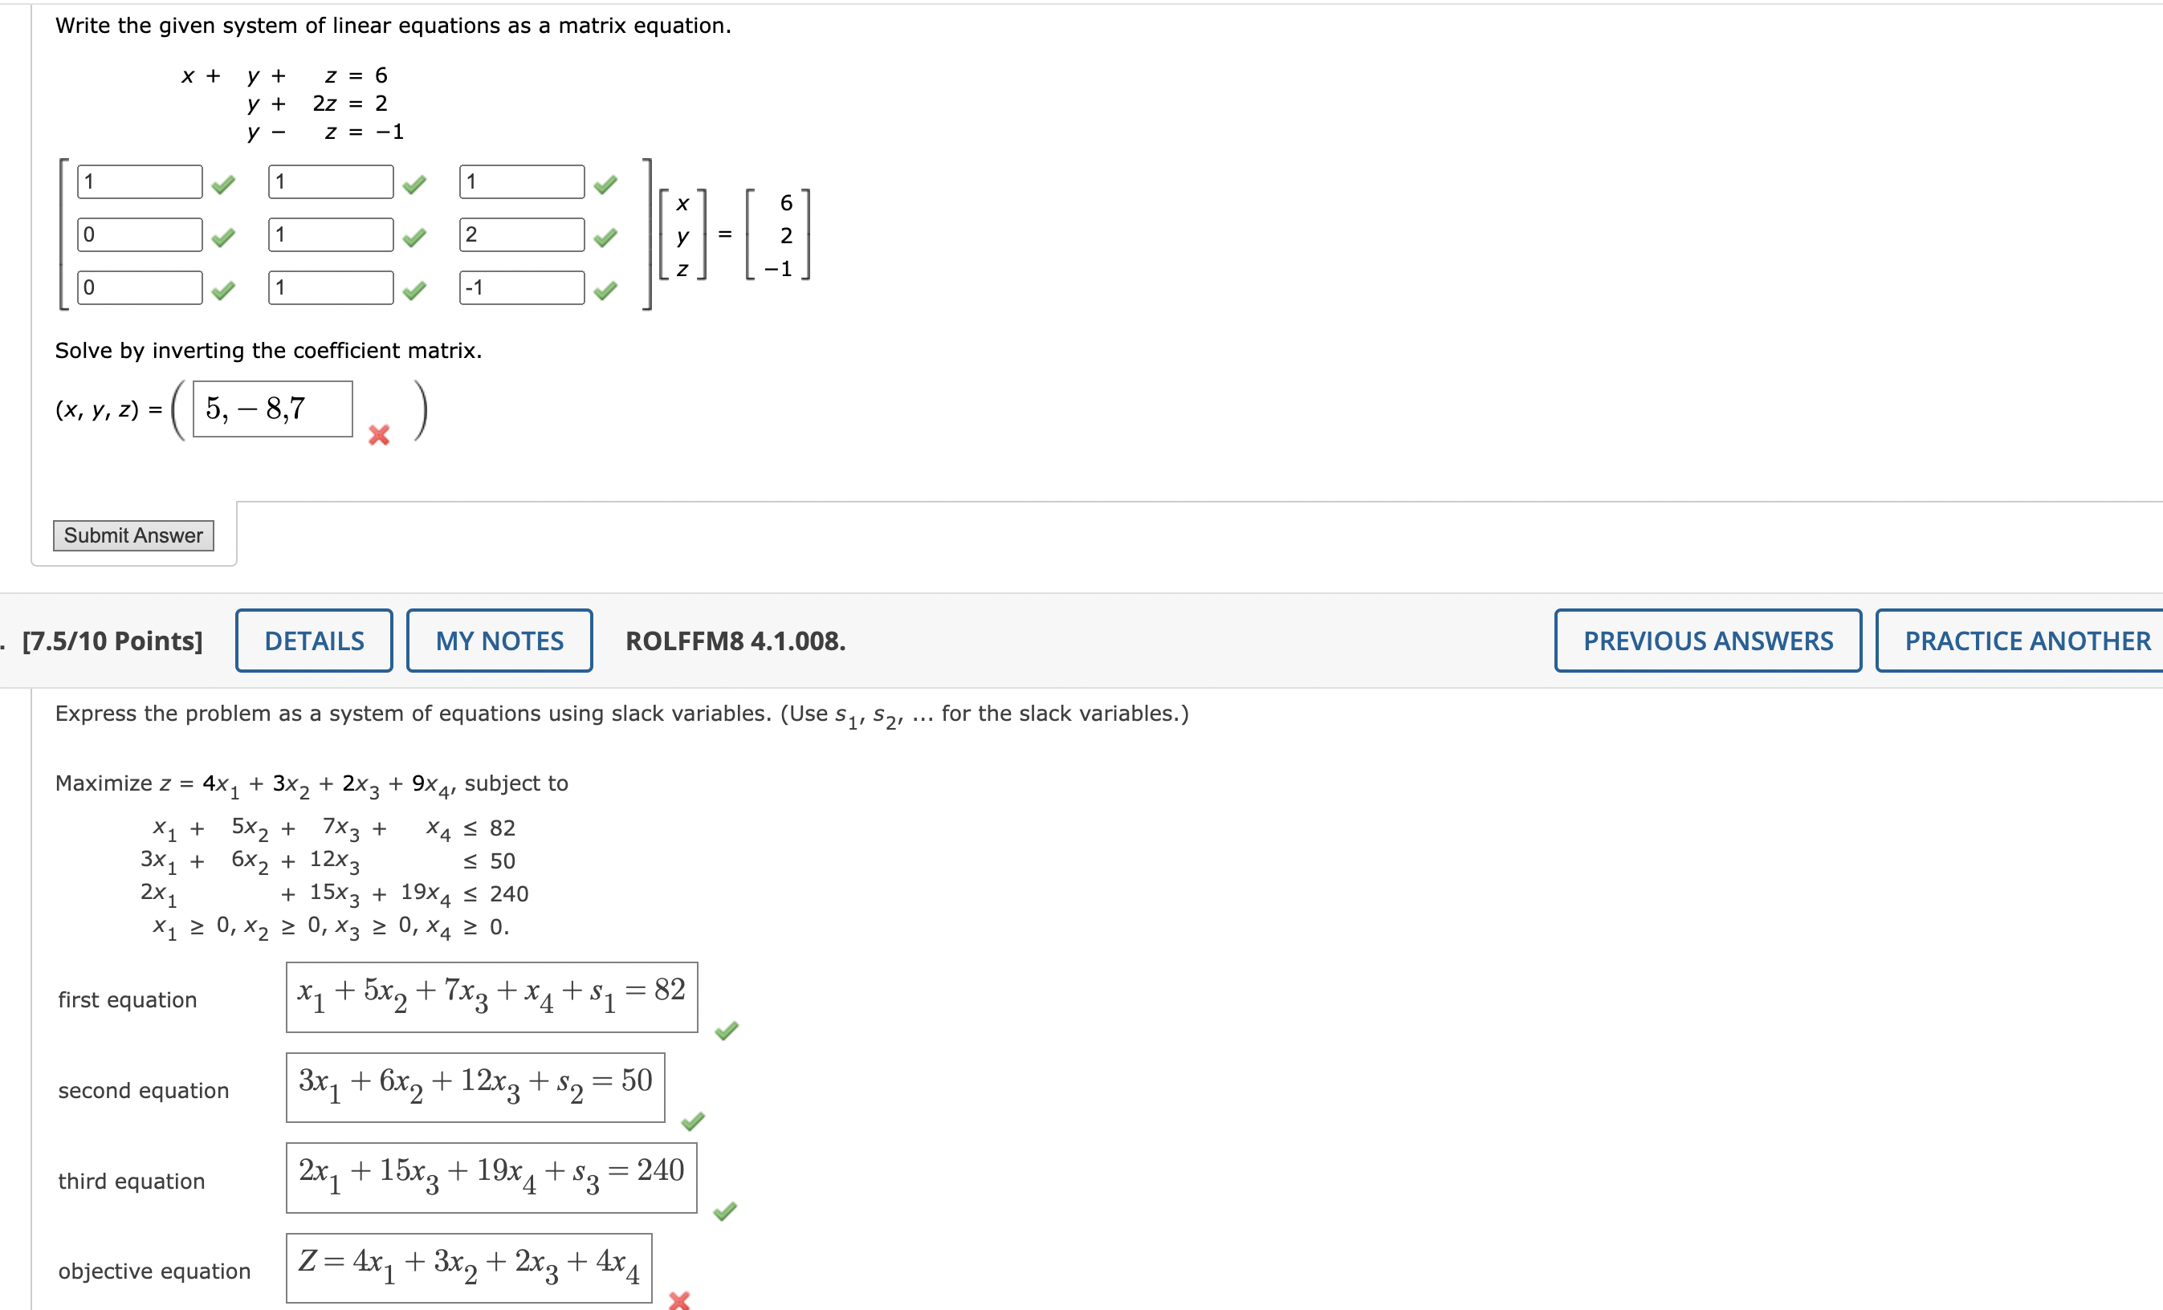Select the first equation answer box

[x=491, y=998]
